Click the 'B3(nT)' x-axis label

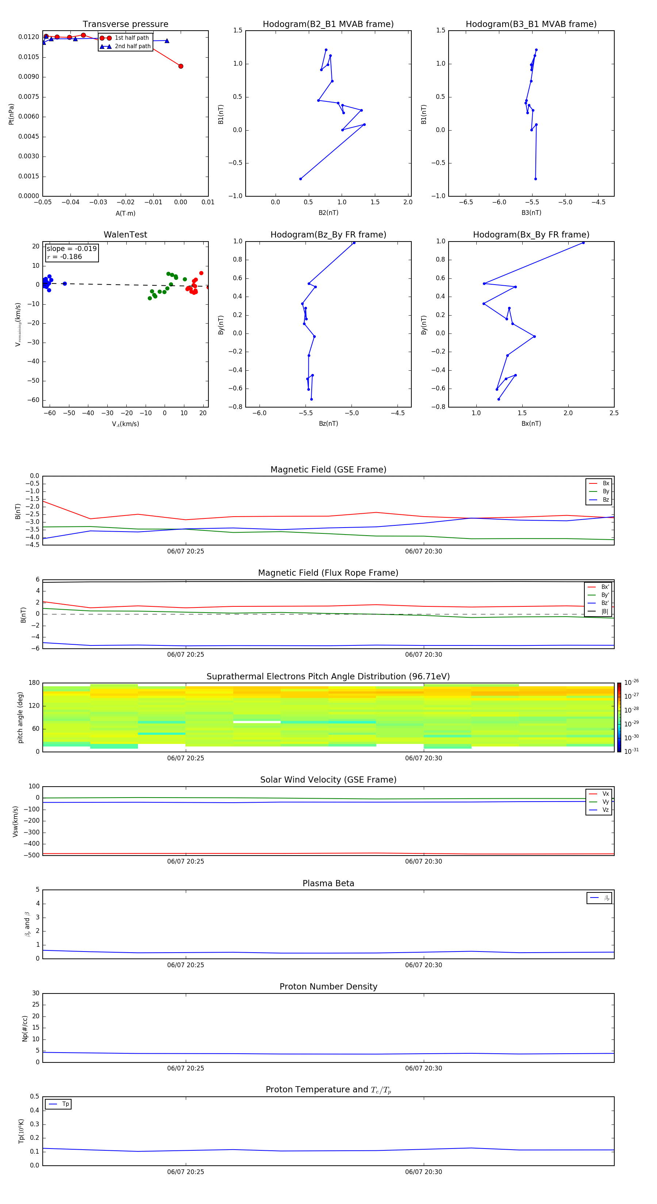531,213
